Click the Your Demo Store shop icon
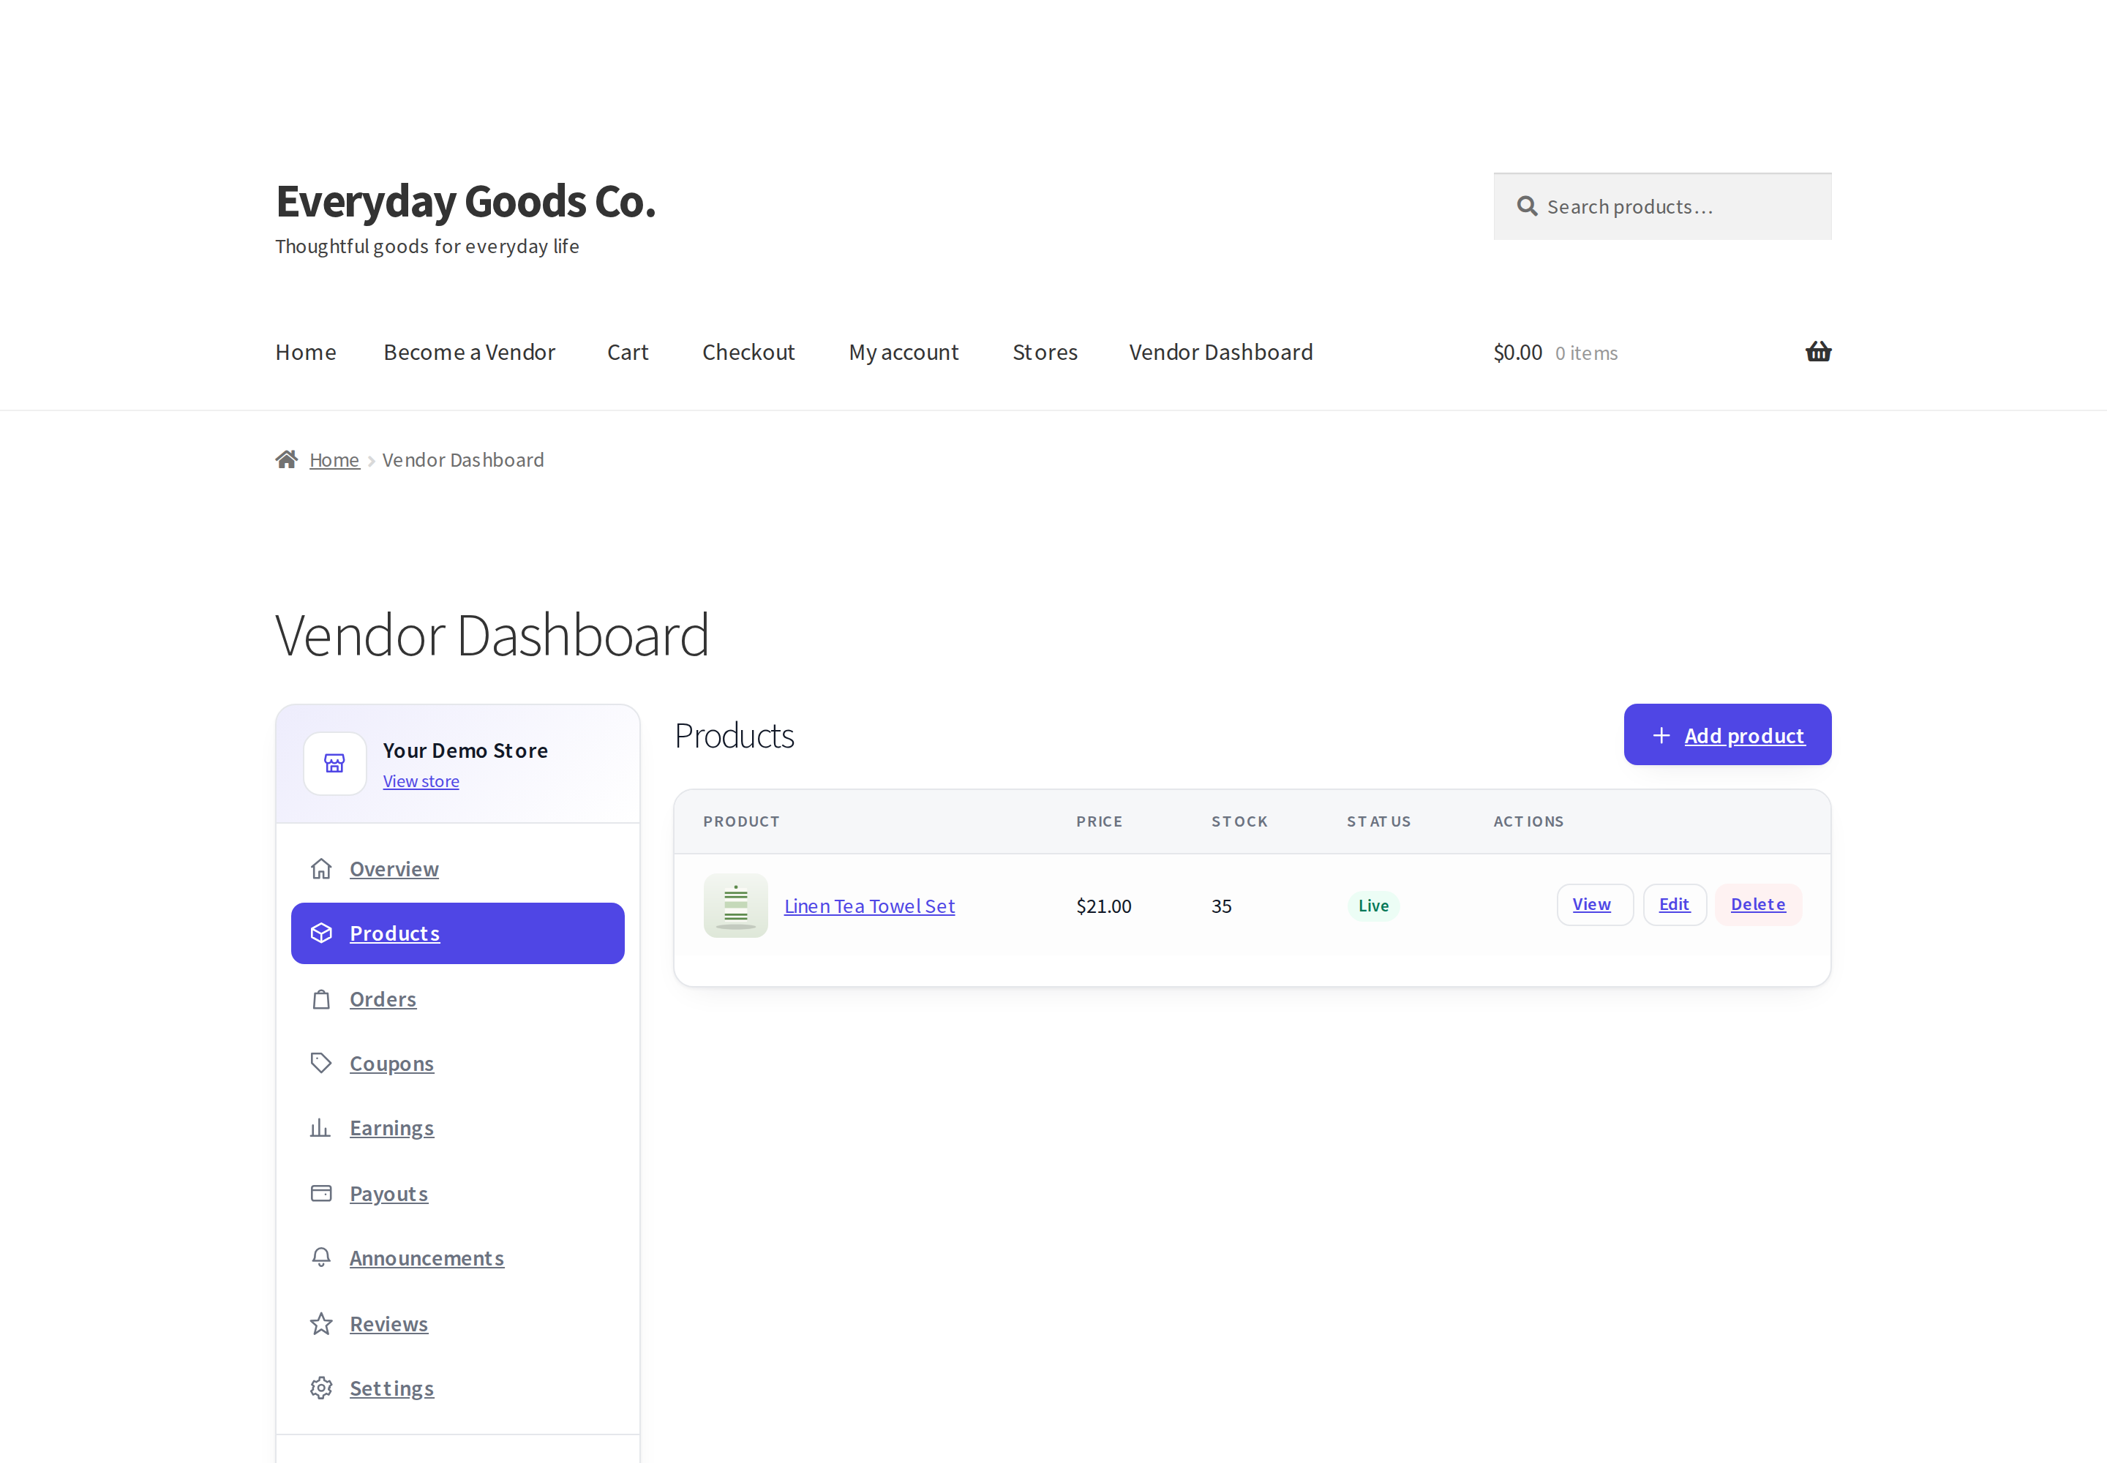Image resolution: width=2107 pixels, height=1463 pixels. click(334, 764)
